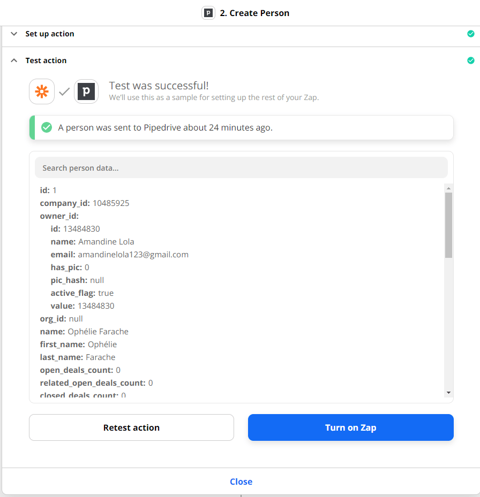480x497 pixels.
Task: Click the pic_hash: null row
Action: [x=77, y=280]
